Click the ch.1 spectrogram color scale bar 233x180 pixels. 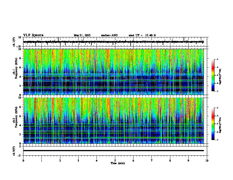[213, 75]
